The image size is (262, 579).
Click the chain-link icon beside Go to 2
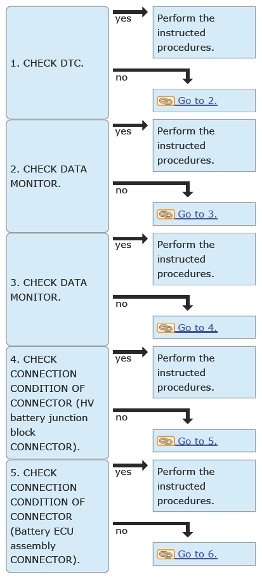pos(166,101)
